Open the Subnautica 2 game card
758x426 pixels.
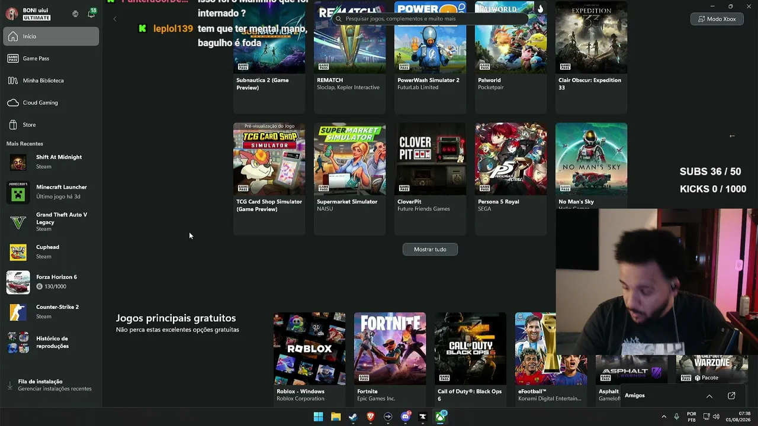[269, 57]
